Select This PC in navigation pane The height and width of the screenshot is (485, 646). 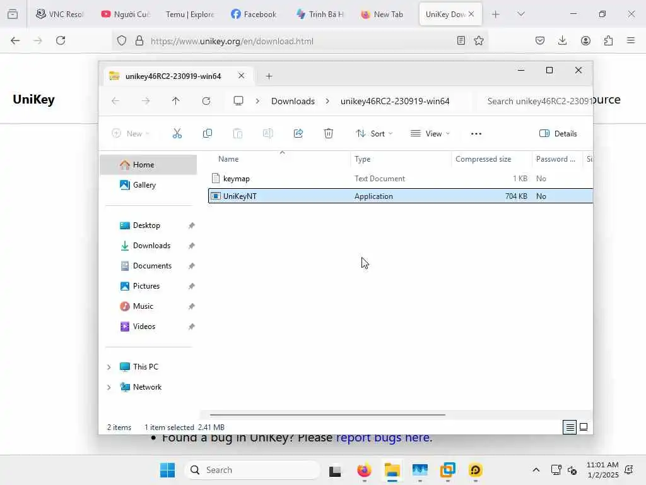[145, 367]
